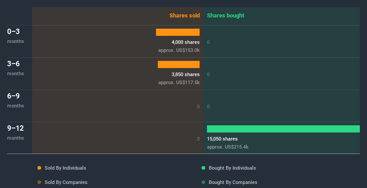367x188 pixels.
Task: Click the approx. US$215.4k amount
Action: (228, 147)
